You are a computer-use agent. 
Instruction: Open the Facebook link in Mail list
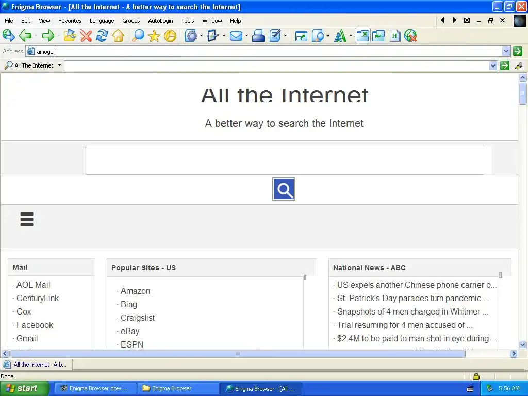pos(35,325)
